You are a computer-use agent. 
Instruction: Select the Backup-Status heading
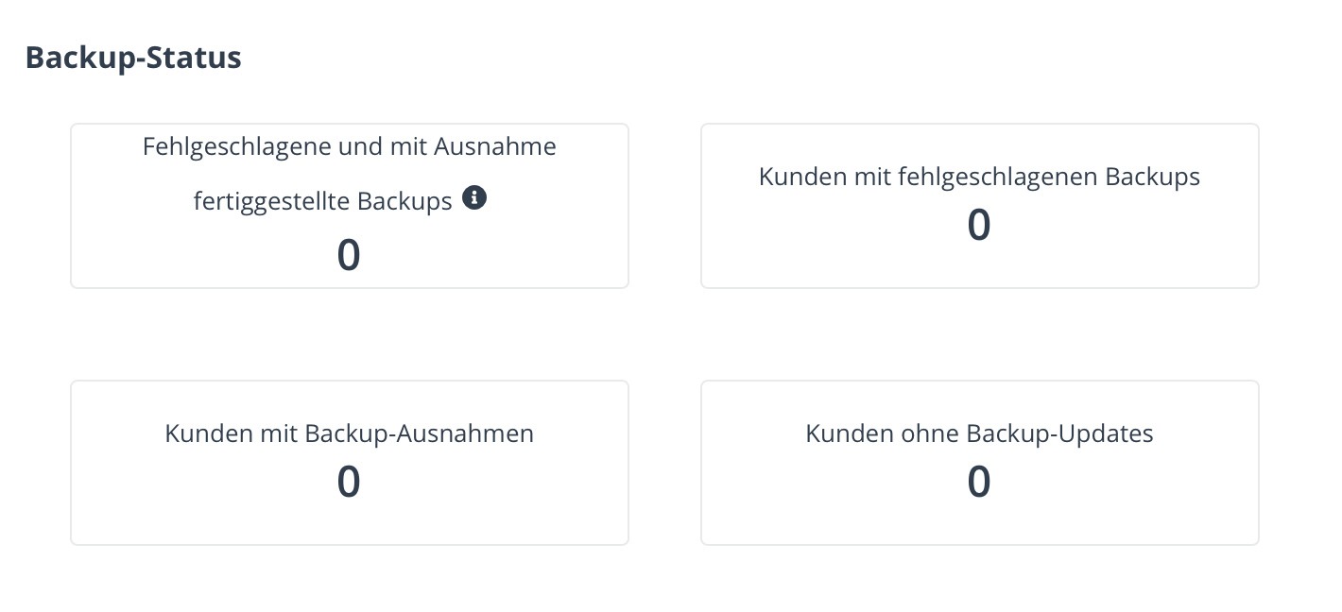[133, 57]
